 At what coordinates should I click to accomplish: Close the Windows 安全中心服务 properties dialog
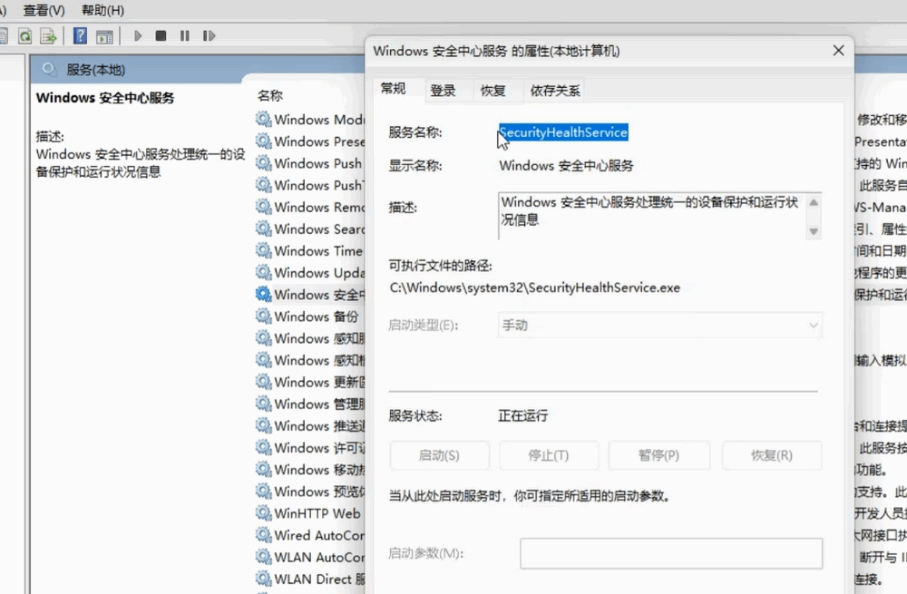(x=839, y=51)
